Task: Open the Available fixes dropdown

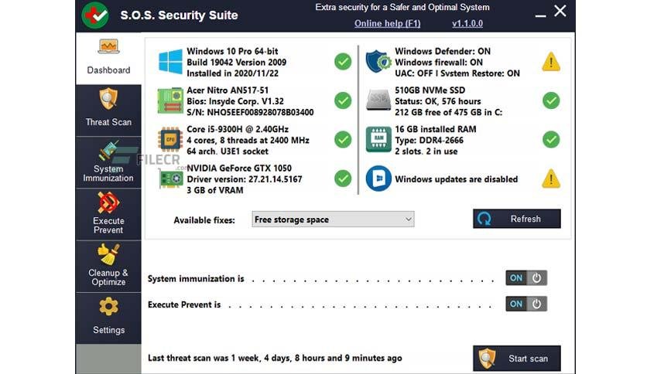Action: (x=333, y=219)
